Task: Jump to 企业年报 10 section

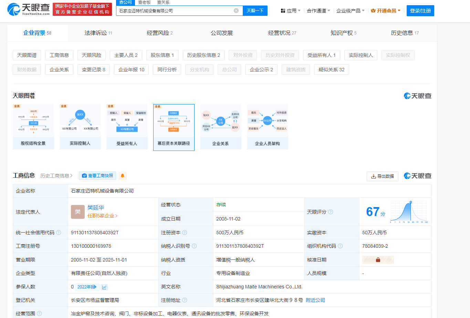Action: click(132, 70)
